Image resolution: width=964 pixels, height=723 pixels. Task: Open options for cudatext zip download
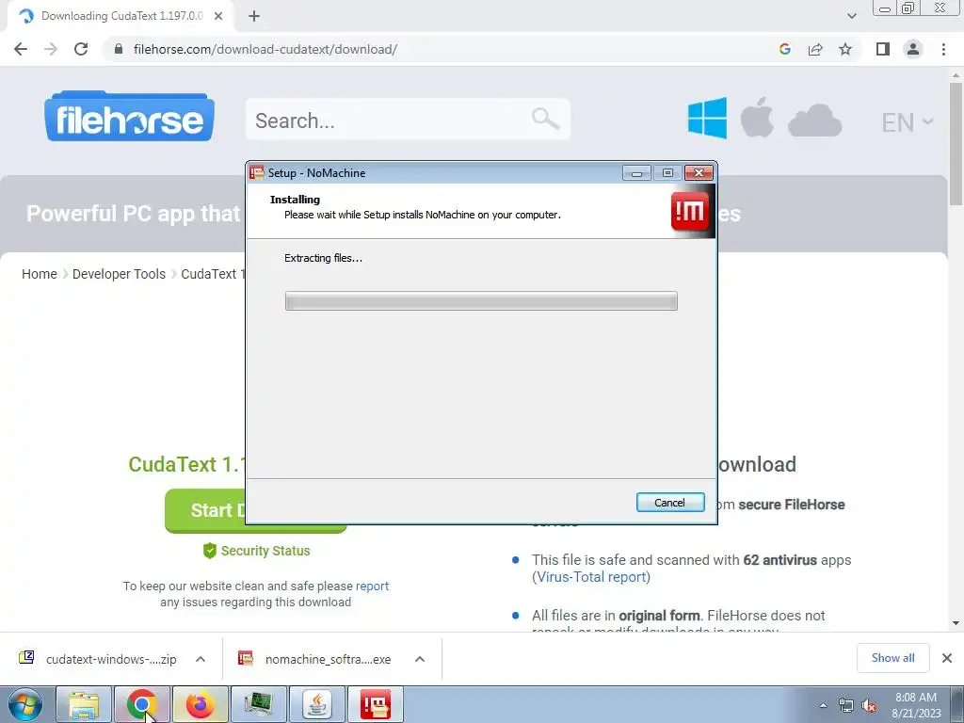click(x=201, y=659)
